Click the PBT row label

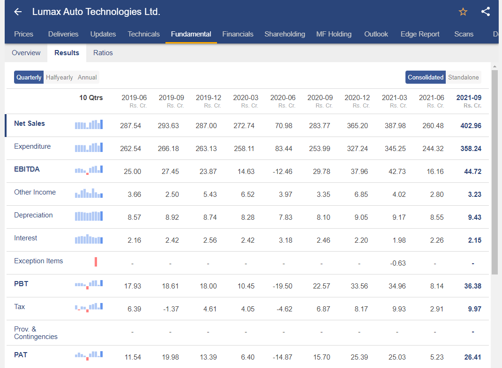(x=21, y=284)
